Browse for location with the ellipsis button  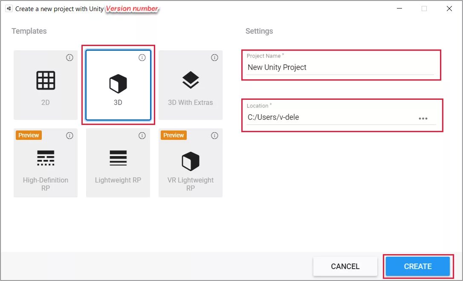point(423,119)
